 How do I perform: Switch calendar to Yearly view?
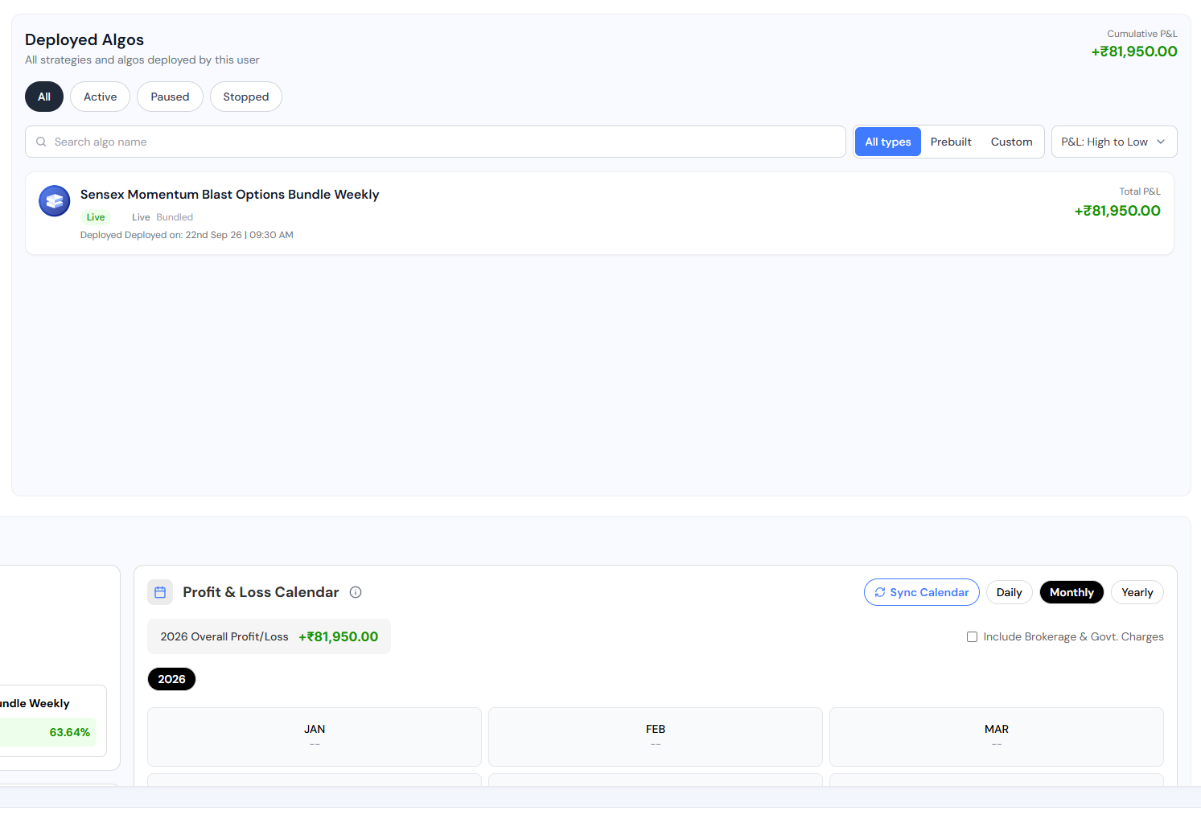coord(1137,592)
